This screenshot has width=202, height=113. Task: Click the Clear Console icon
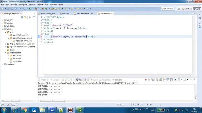pos(157,80)
